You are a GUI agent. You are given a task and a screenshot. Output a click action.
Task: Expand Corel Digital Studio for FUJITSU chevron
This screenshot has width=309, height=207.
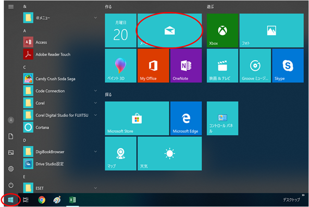point(95,115)
